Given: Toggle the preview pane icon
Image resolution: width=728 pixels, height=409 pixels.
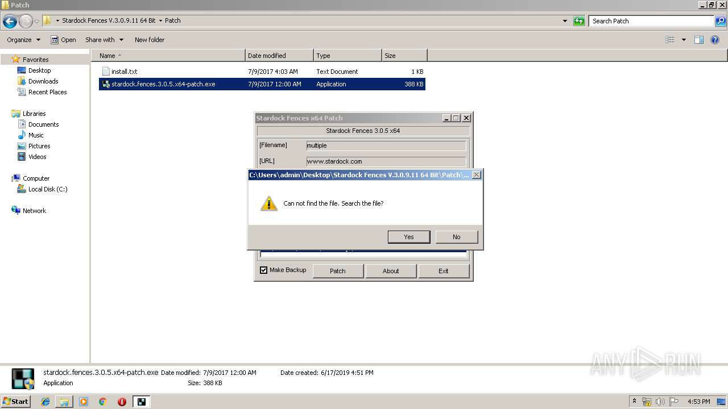Looking at the screenshot, I should click(x=699, y=40).
